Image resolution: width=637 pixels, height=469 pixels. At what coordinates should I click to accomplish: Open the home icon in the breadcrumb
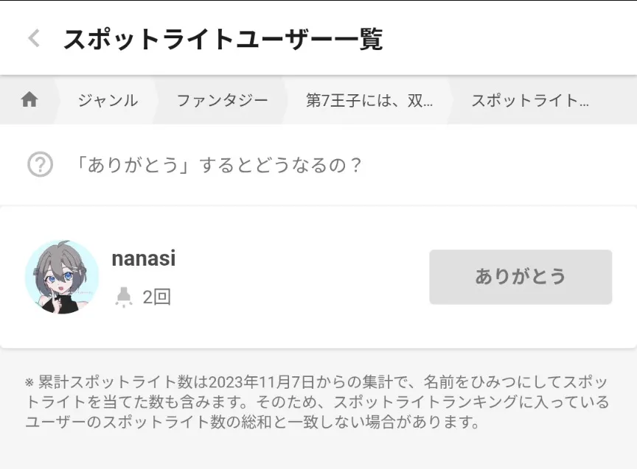(29, 100)
